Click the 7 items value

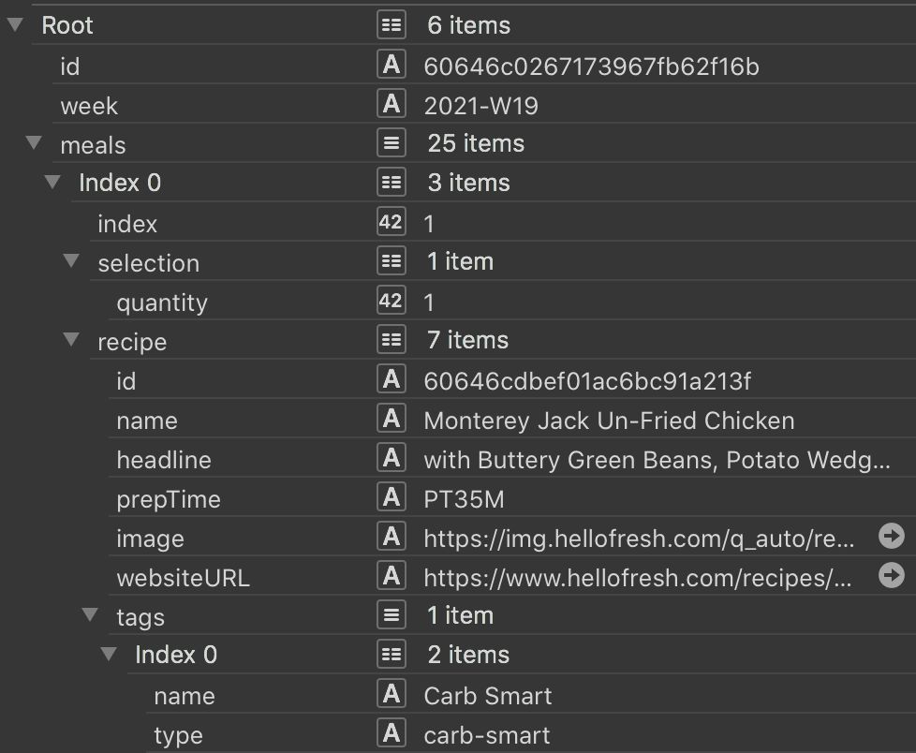[467, 340]
